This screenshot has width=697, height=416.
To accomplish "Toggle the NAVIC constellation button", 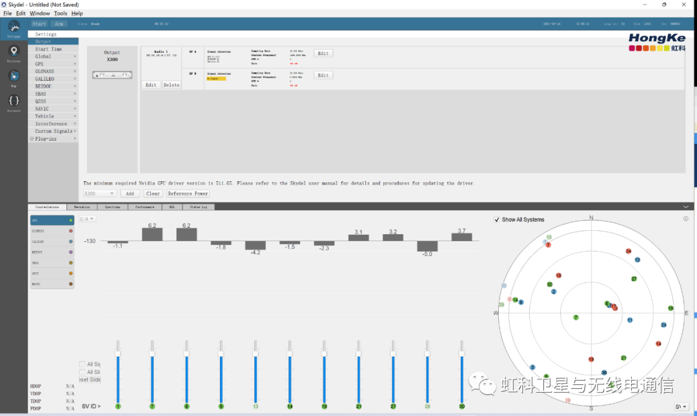I will click(x=52, y=284).
